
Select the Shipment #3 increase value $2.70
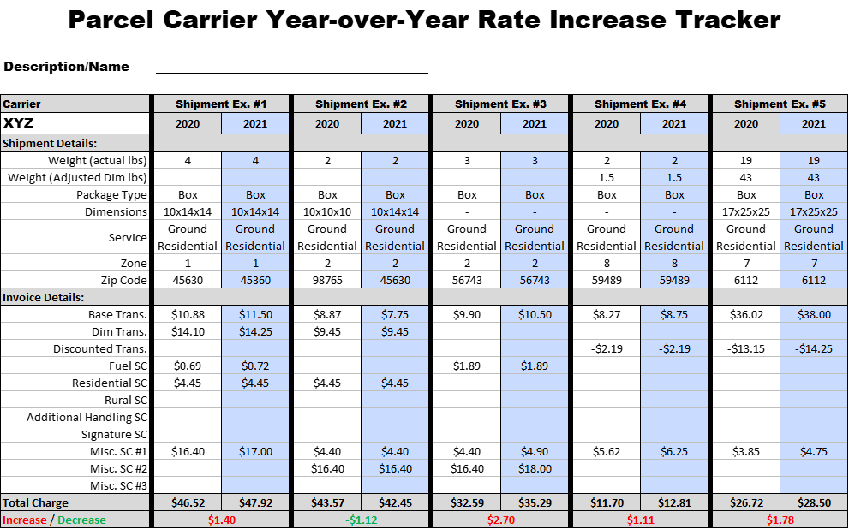pos(501,520)
